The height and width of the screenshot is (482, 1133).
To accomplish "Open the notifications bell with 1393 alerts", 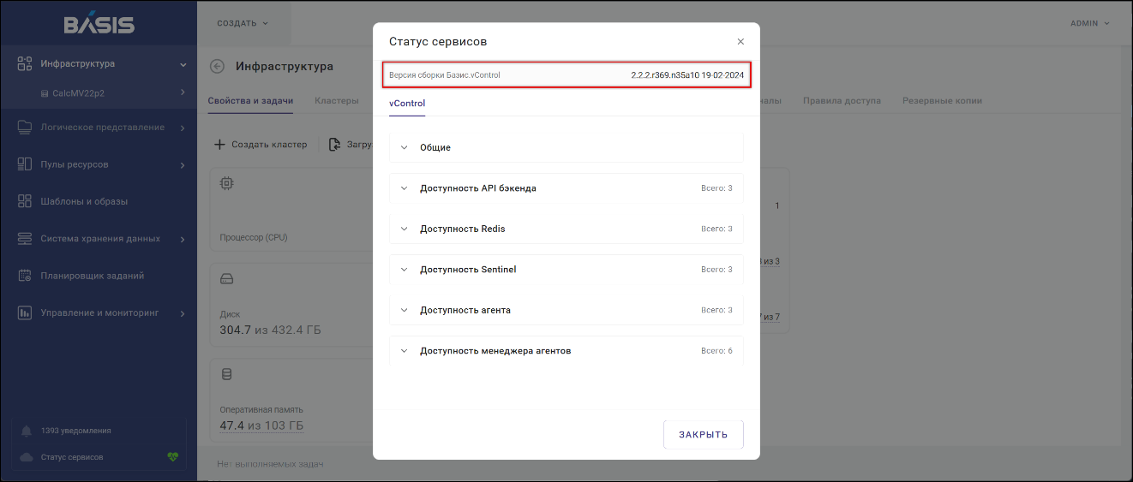I will click(26, 431).
